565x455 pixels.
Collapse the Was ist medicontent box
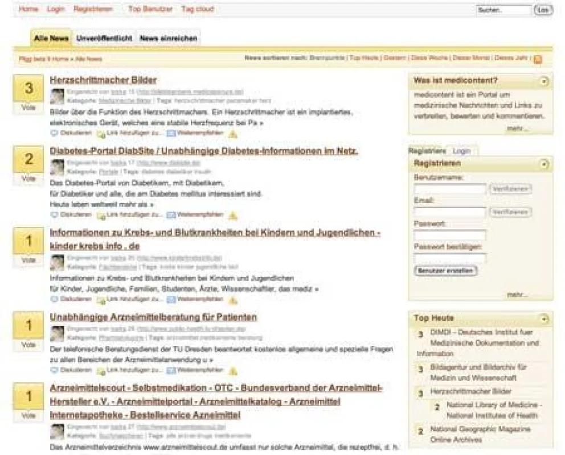544,82
